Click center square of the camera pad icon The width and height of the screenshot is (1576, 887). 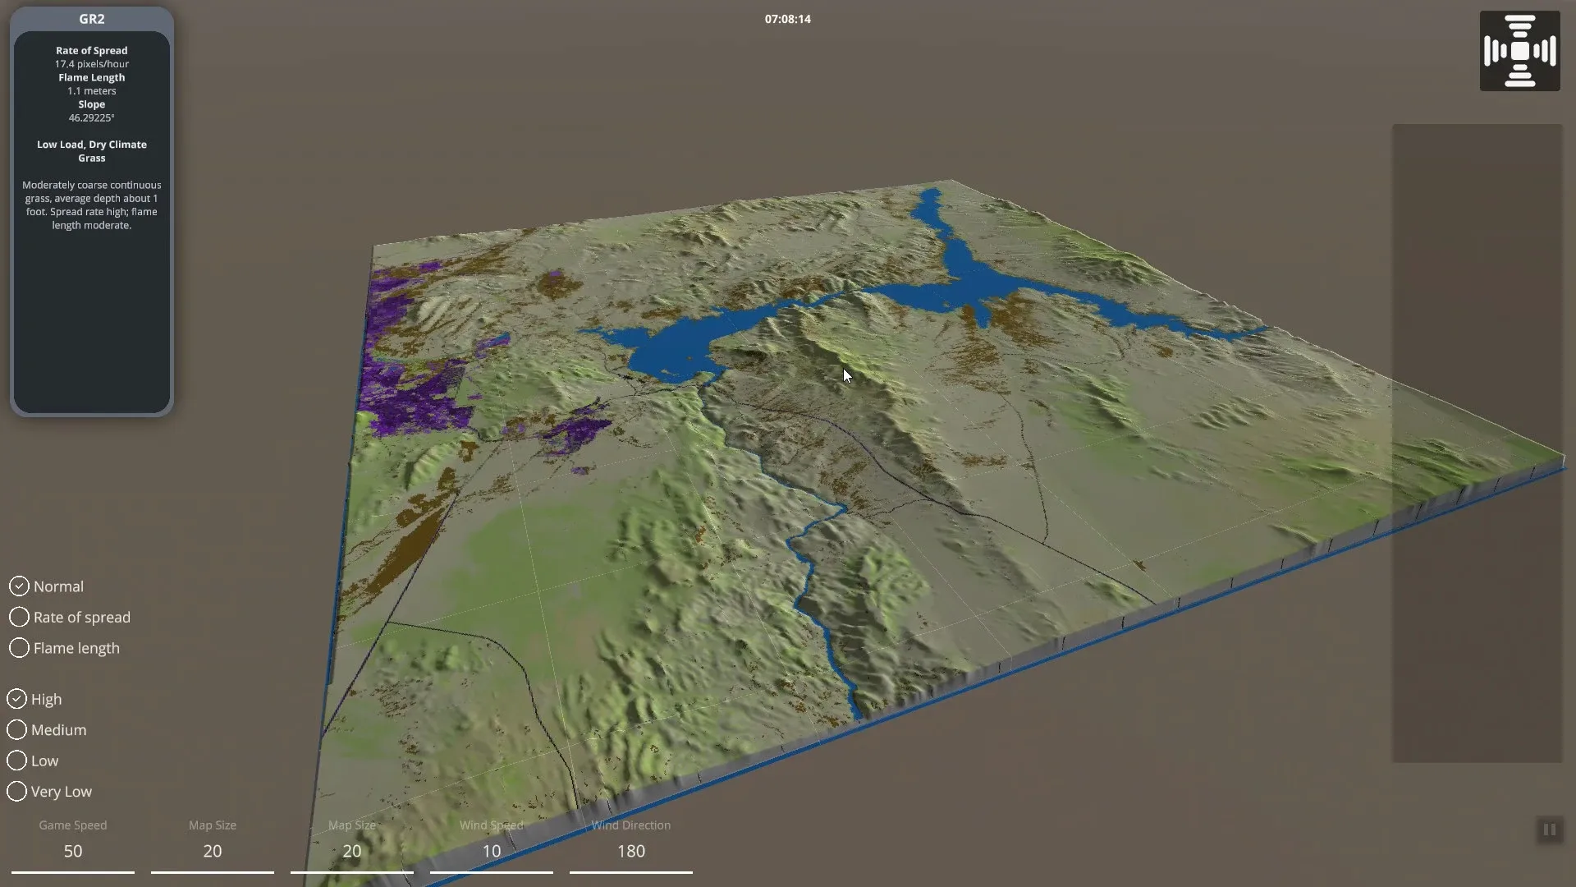click(x=1519, y=51)
